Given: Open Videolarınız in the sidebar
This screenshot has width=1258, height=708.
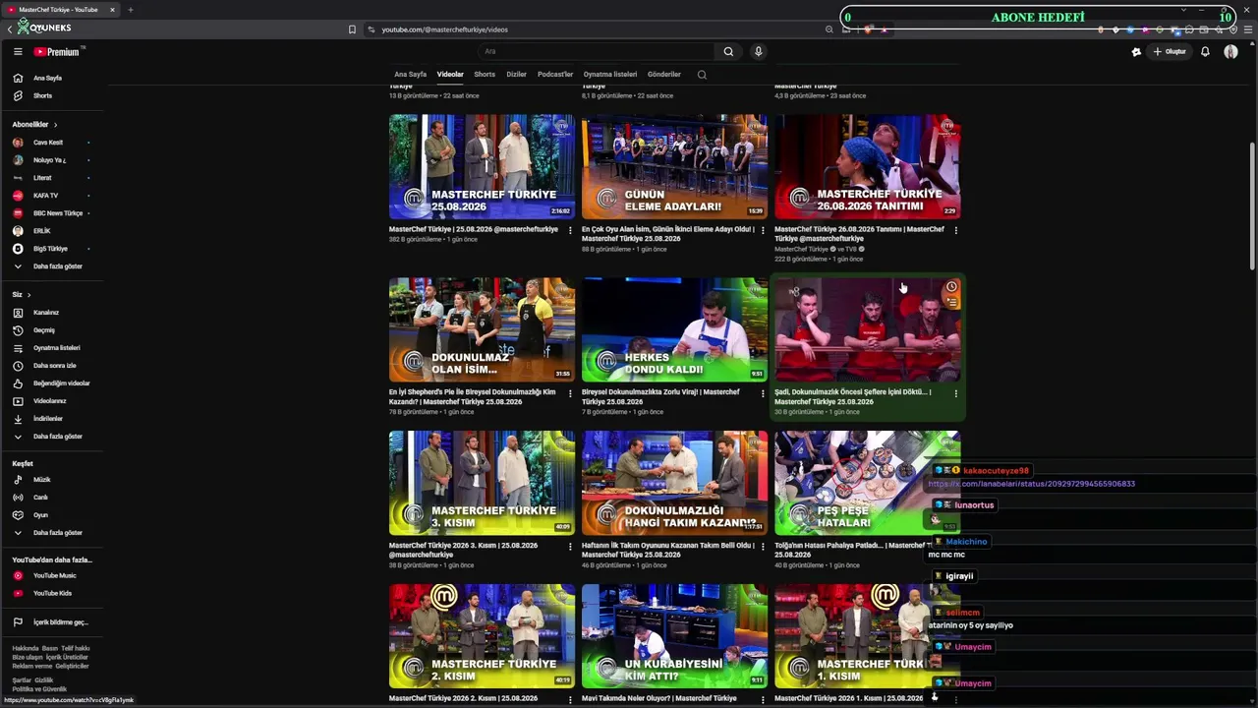Looking at the screenshot, I should (54, 401).
